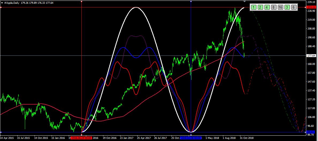
Task: Toggle the green cycle button labeled 2
Action: click(260, 7)
